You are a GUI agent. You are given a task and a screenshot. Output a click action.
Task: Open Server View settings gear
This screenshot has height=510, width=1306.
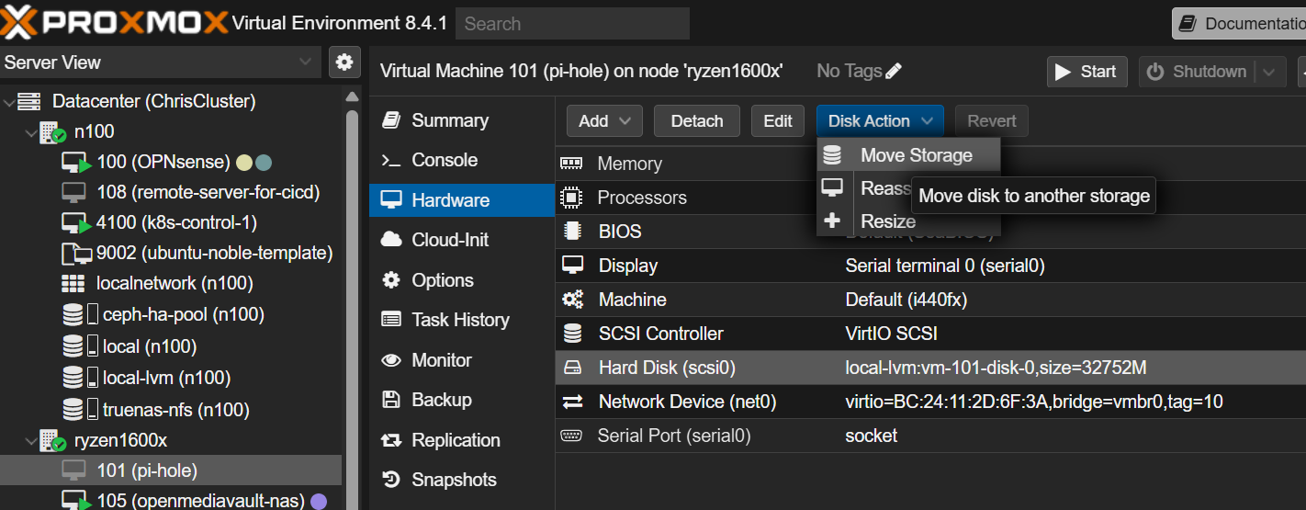click(x=344, y=62)
